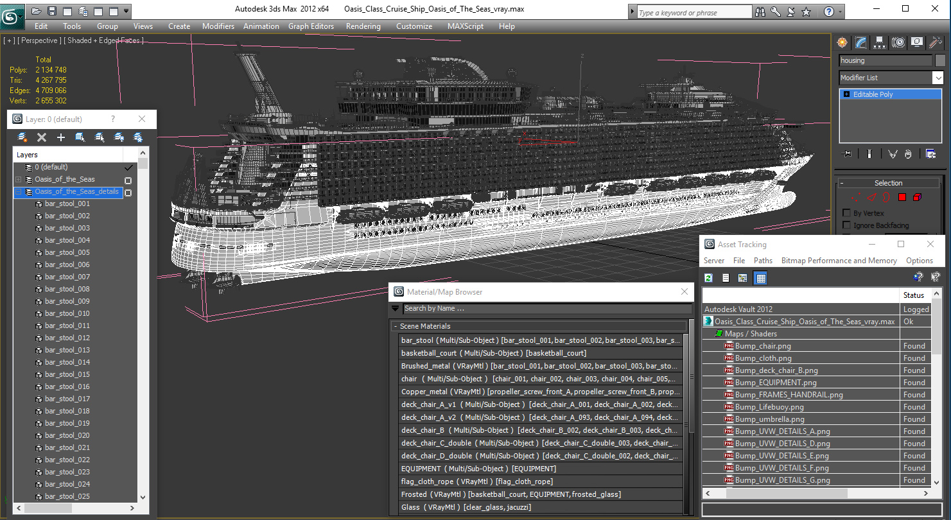Viewport: 951px width, 520px height.
Task: Select Border sub-object level icon
Action: [886, 198]
